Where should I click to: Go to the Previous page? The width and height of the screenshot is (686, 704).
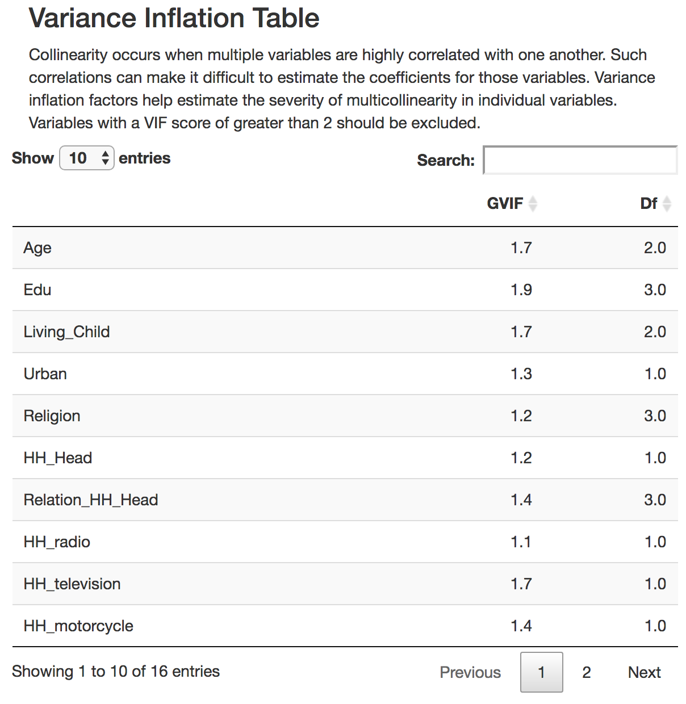tap(470, 672)
